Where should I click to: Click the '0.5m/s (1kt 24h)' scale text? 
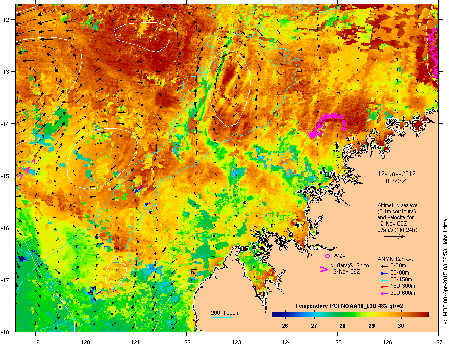pos(397,230)
